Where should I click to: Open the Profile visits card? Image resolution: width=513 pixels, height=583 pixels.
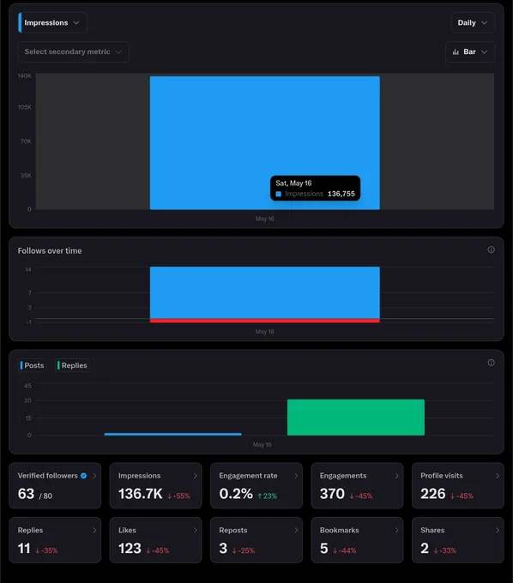click(x=458, y=485)
